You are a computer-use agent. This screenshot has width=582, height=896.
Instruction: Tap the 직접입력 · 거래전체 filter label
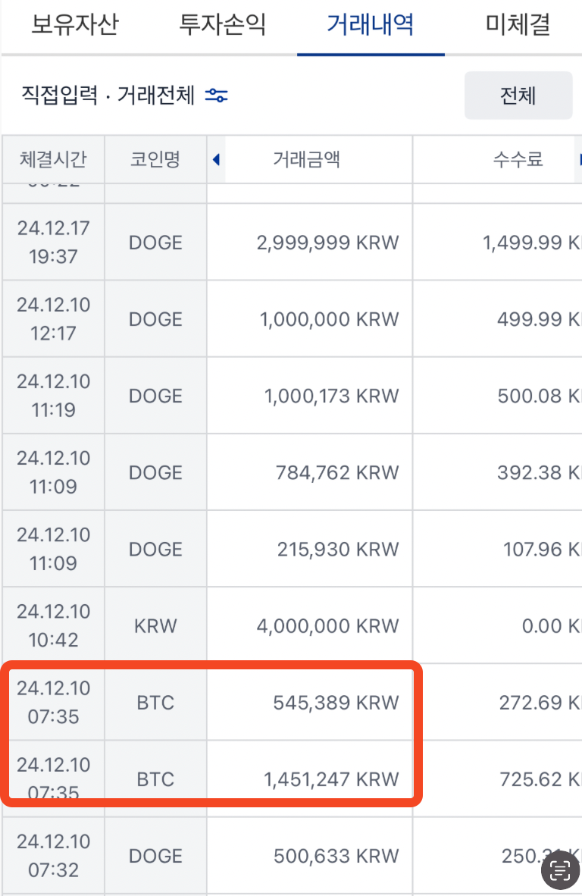tap(109, 96)
